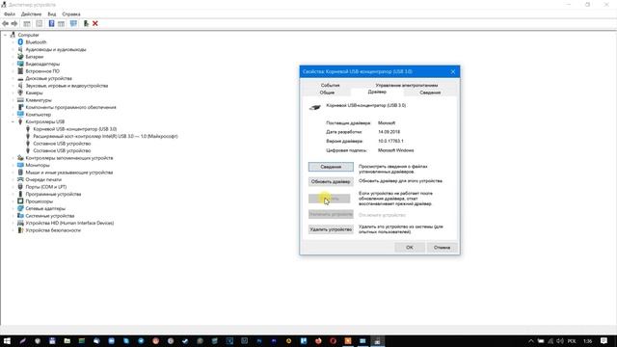
Task: Select Порты (COM и LPT) category
Action: [x=46, y=187]
